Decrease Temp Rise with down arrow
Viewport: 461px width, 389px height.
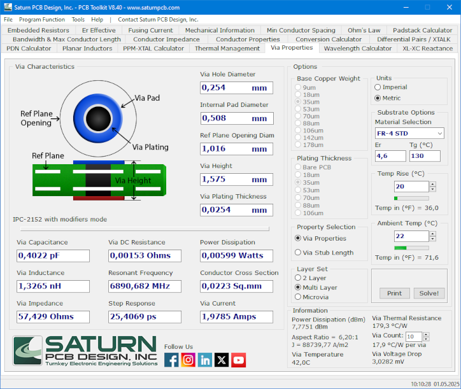click(432, 189)
